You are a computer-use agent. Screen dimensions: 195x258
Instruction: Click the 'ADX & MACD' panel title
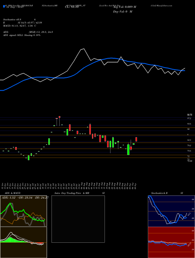(12, 193)
